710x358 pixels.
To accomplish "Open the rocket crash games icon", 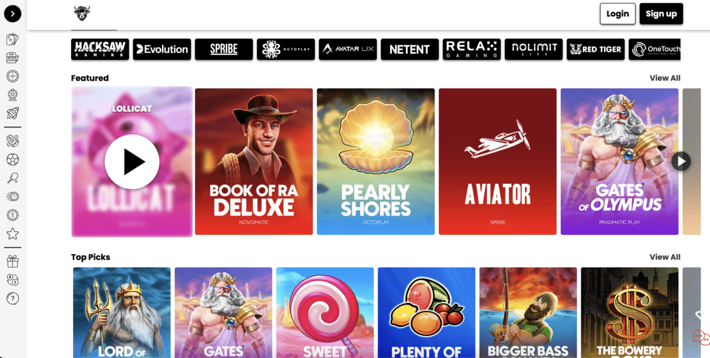I will pyautogui.click(x=13, y=113).
